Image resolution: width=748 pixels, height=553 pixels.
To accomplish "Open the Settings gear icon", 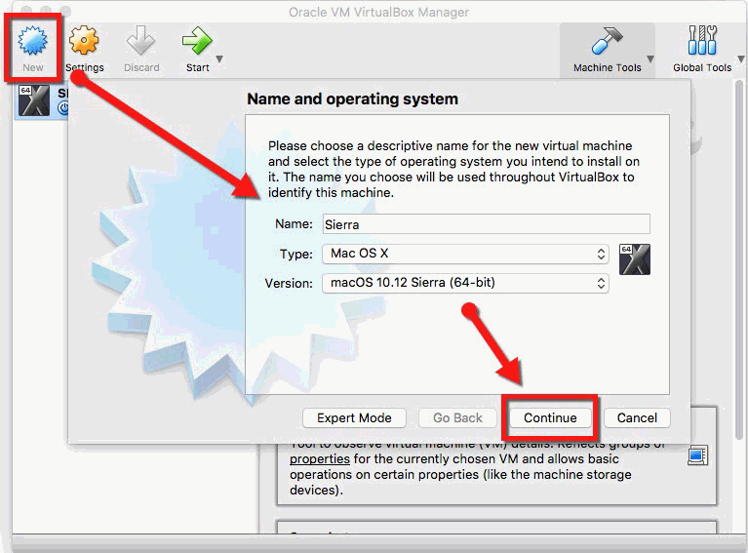I will pos(84,40).
